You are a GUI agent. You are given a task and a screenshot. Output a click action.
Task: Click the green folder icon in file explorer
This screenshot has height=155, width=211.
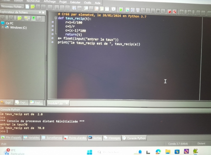coord(19,18)
